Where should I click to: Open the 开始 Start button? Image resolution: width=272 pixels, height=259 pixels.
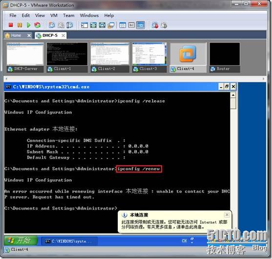[x=21, y=240]
